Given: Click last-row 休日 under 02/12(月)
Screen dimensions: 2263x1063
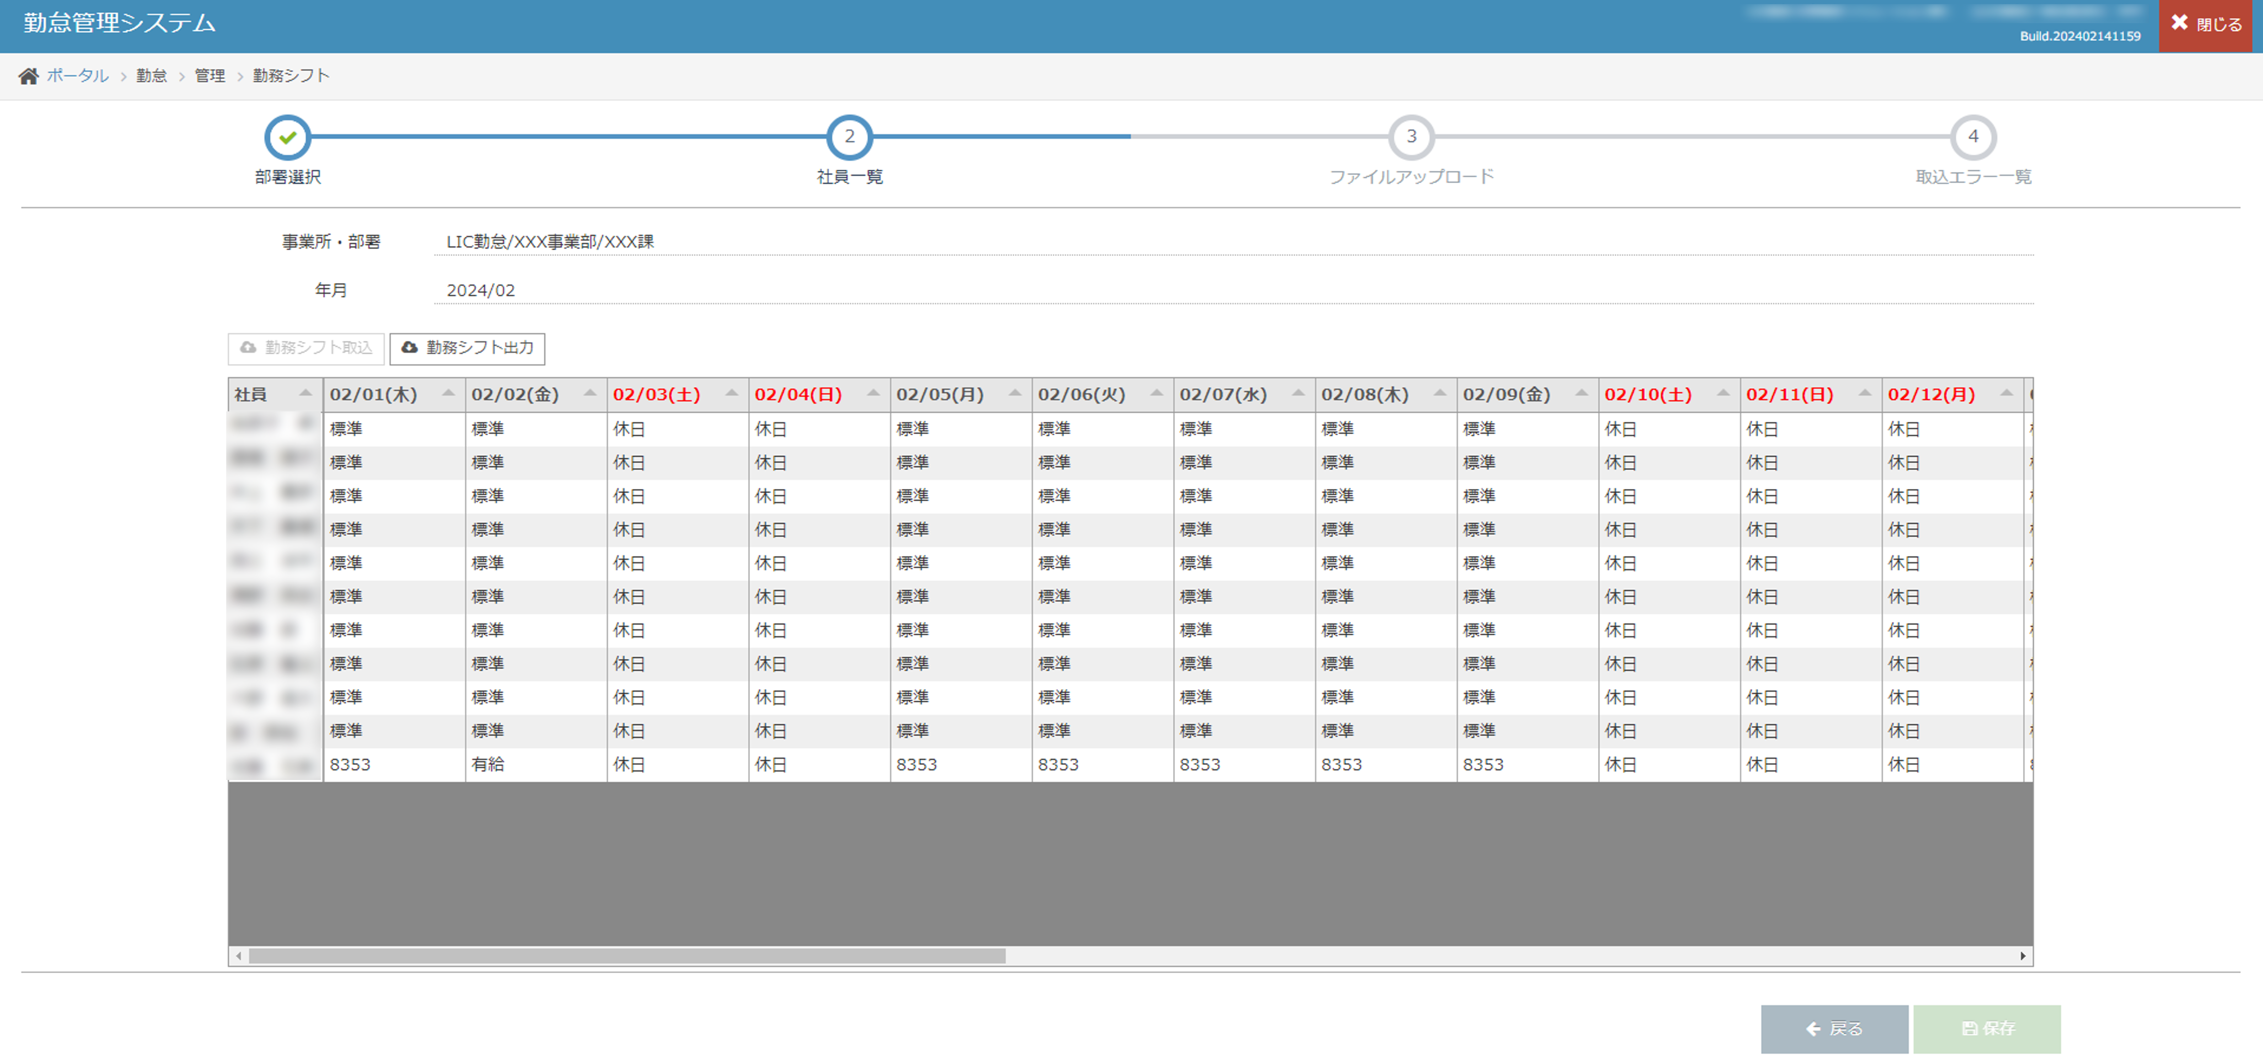Looking at the screenshot, I should coord(1953,765).
